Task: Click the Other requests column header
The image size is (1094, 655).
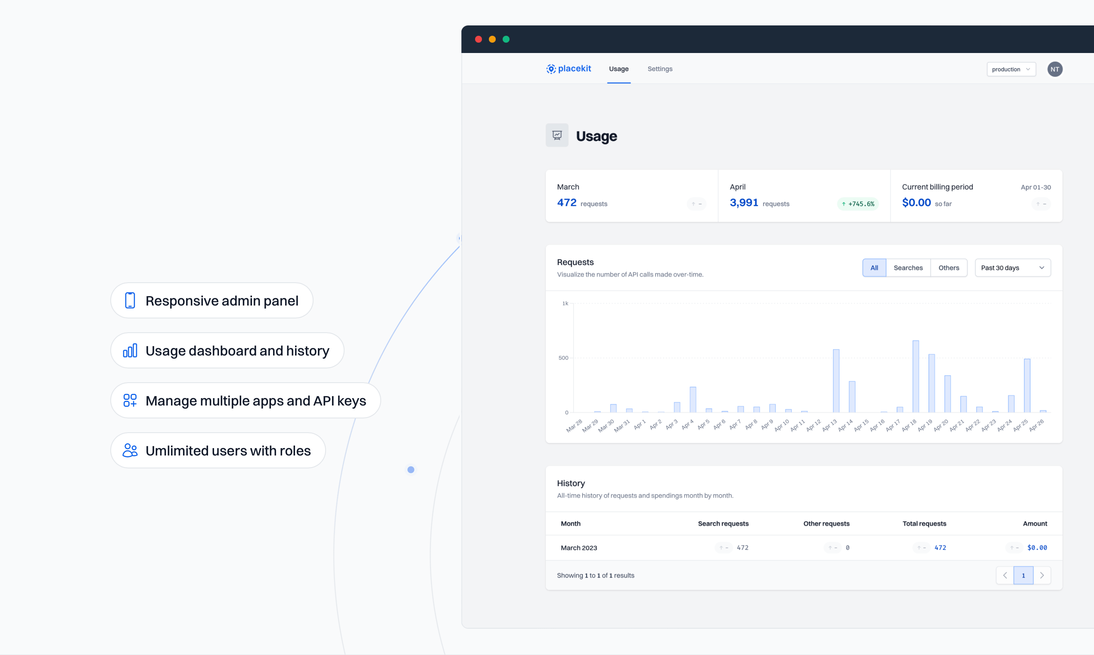Action: coord(826,524)
